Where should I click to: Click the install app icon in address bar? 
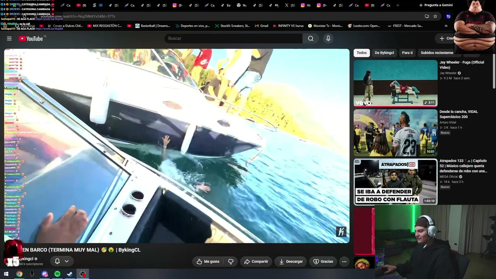(x=427, y=16)
